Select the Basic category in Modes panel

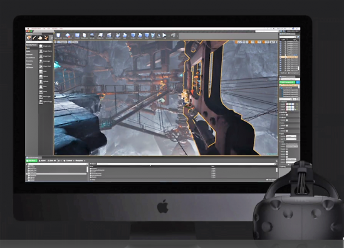pyautogui.click(x=28, y=48)
